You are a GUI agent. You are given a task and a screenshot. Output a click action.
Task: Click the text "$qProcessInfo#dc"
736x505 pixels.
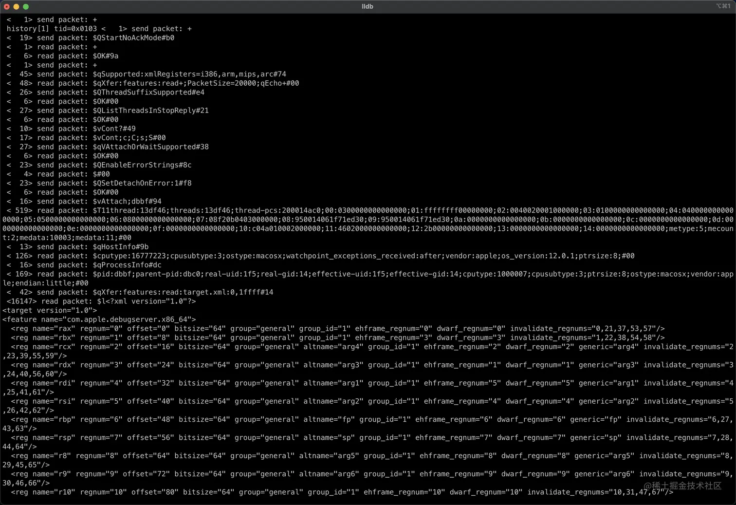[x=127, y=265]
